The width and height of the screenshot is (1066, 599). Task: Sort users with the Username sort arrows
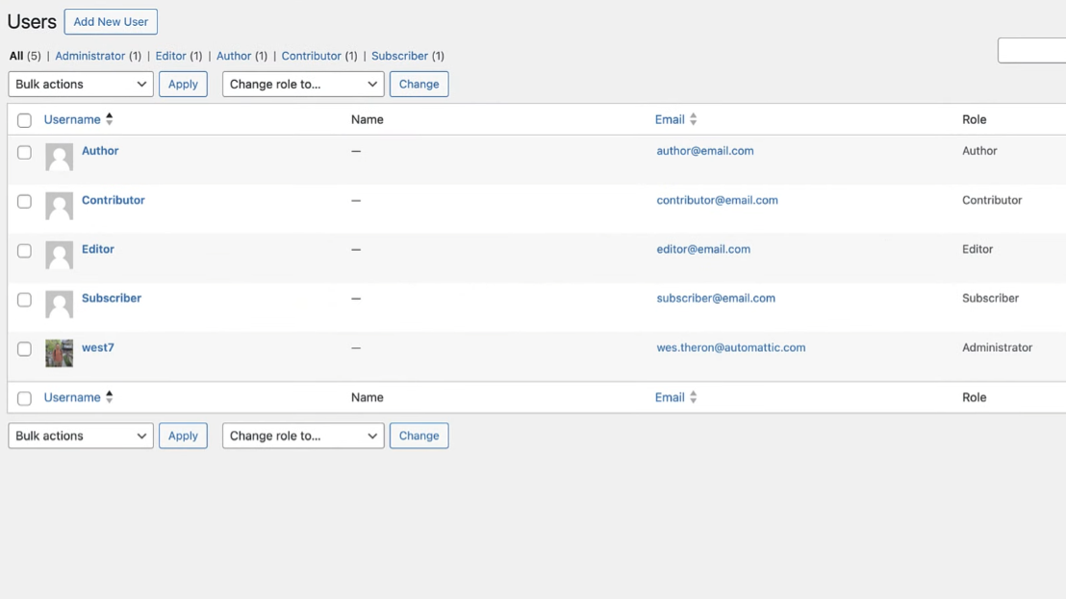pos(109,118)
